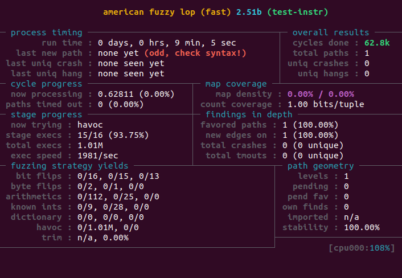The height and width of the screenshot is (278, 402).
Task: Click the 'total tmouts' label
Action: click(236, 156)
